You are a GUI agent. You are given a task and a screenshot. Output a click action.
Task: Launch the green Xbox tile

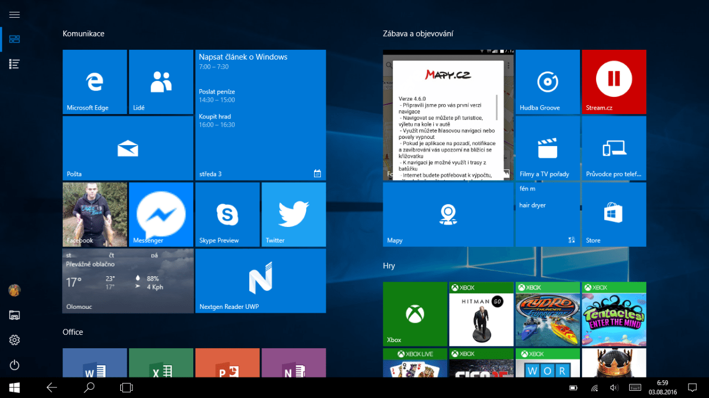[x=415, y=314]
